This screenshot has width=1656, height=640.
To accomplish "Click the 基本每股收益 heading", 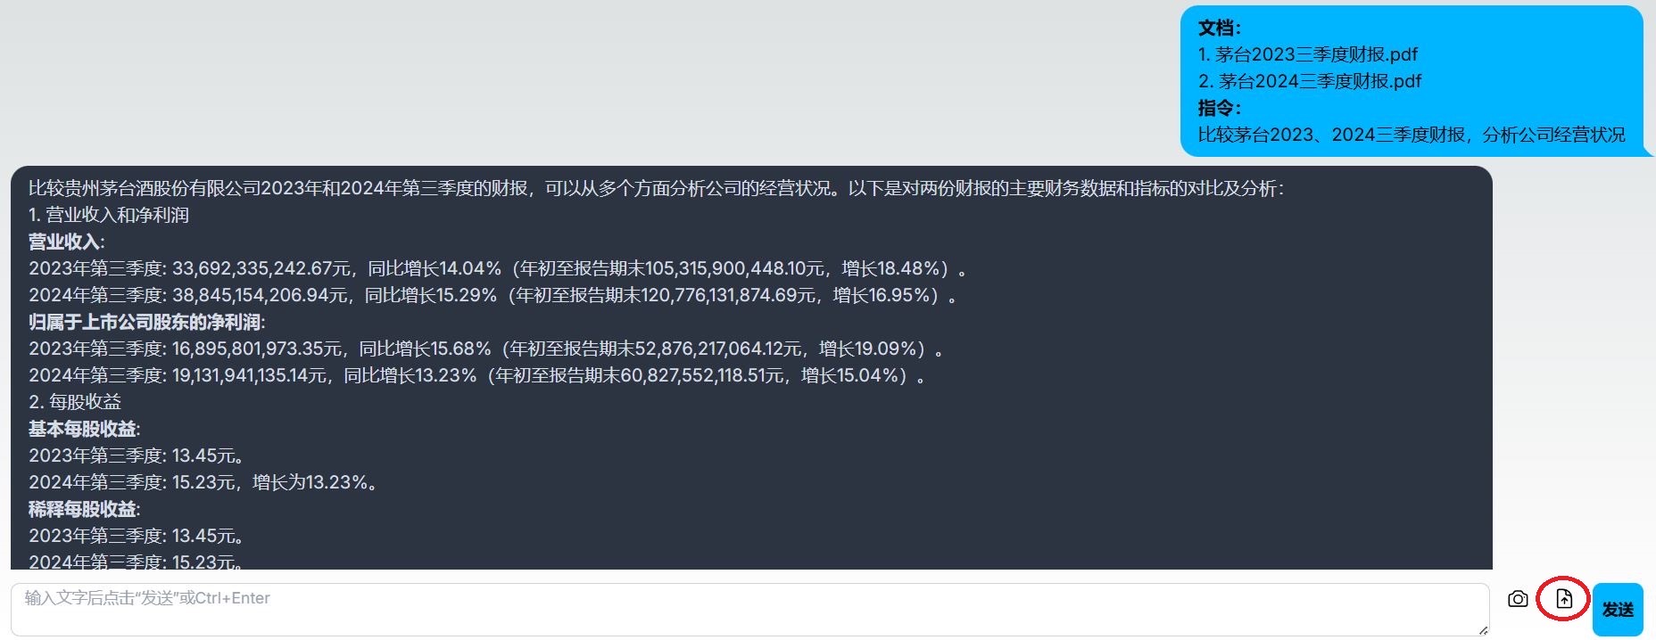I will pyautogui.click(x=84, y=429).
